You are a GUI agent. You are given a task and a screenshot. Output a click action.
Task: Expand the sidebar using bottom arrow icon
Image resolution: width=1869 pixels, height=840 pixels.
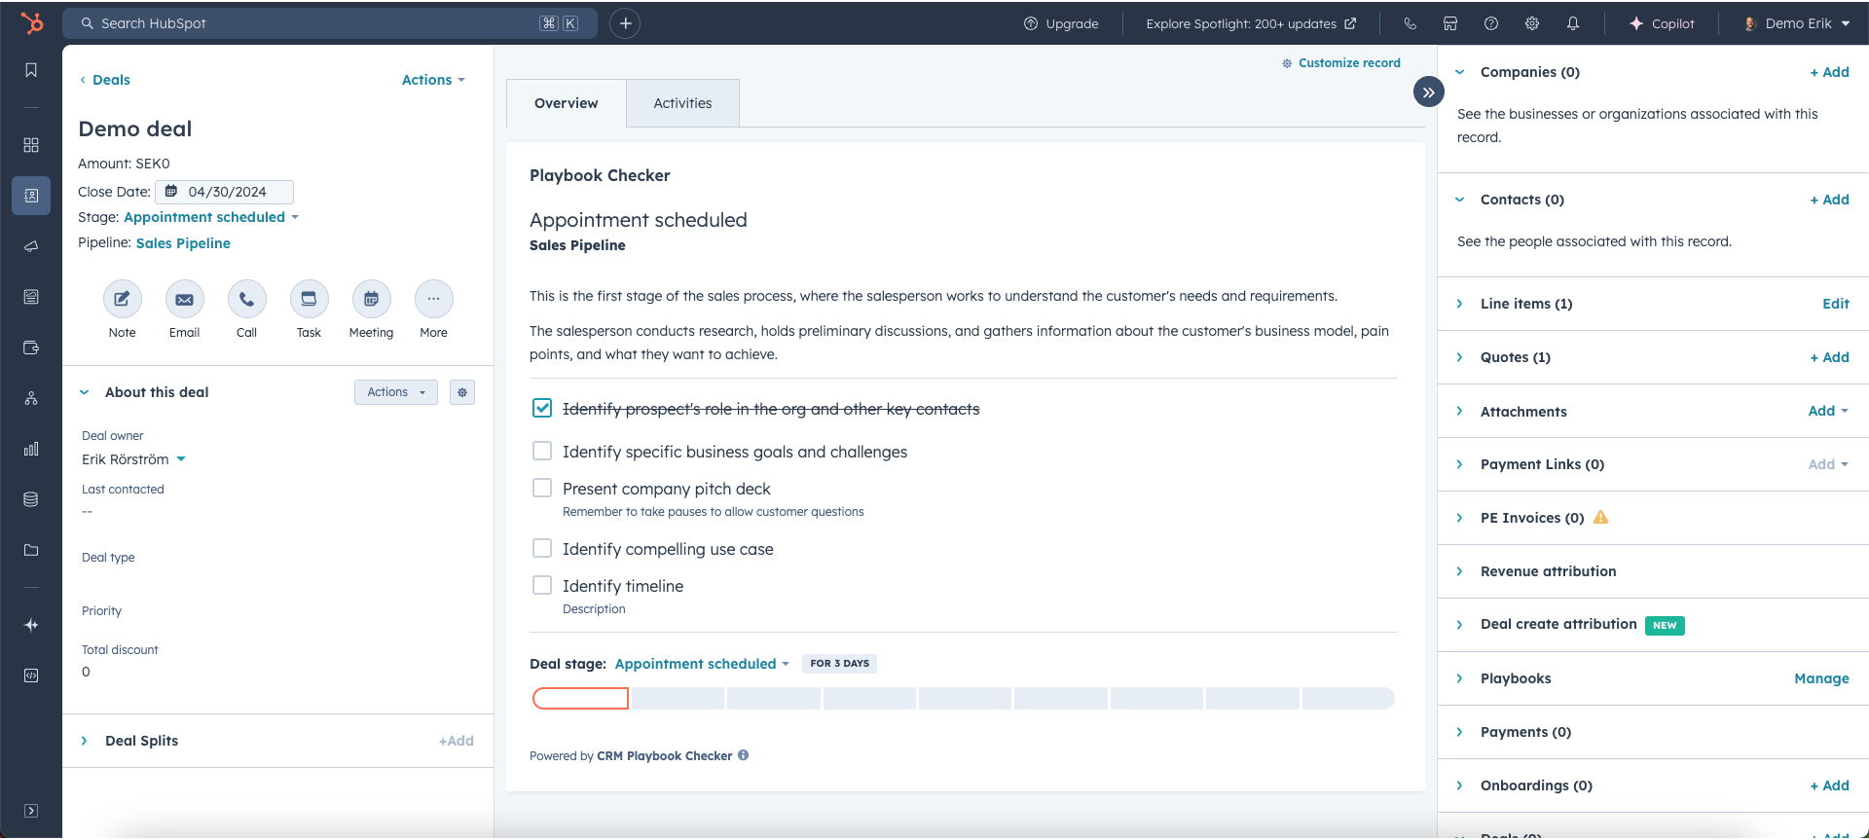[31, 811]
